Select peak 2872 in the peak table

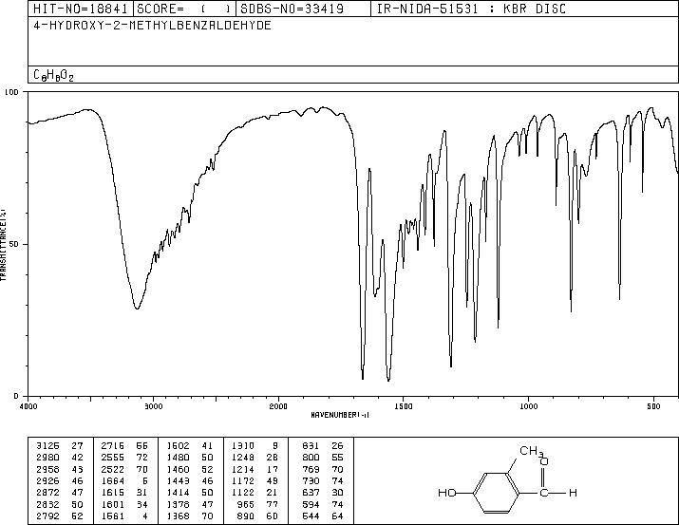point(48,493)
